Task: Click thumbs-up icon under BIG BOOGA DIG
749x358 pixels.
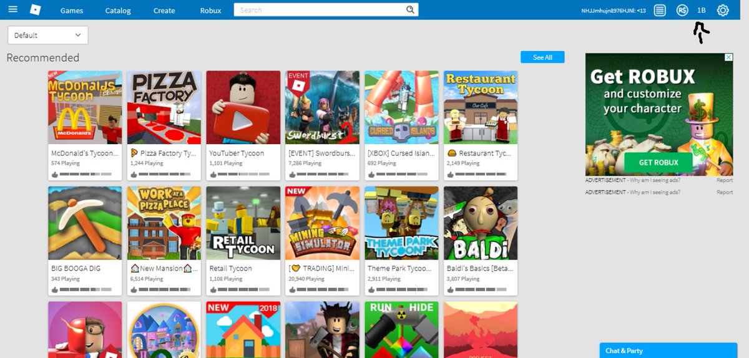Action: coord(54,291)
